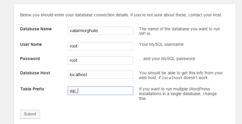Click the monospaced "localhost" word in the hint
242x124 pixels.
tap(174, 78)
